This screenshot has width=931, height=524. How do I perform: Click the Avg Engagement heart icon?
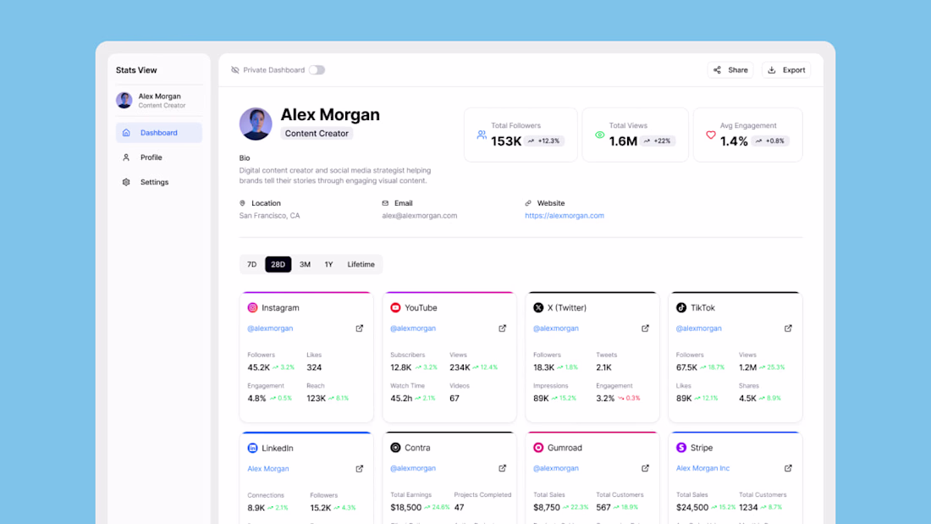pyautogui.click(x=711, y=135)
